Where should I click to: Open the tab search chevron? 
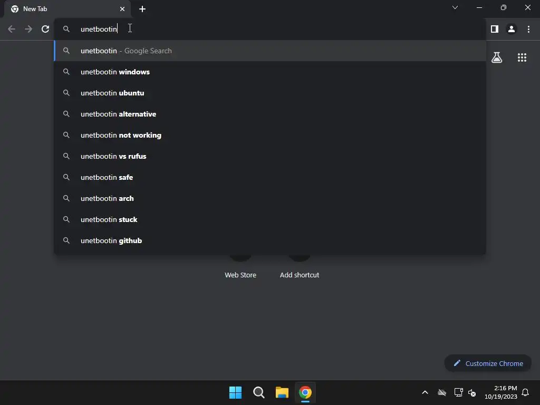pos(455,7)
